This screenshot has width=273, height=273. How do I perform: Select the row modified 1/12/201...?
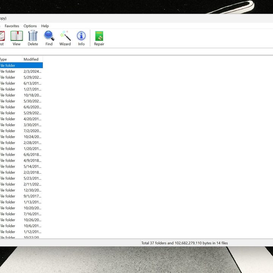(x=21, y=232)
